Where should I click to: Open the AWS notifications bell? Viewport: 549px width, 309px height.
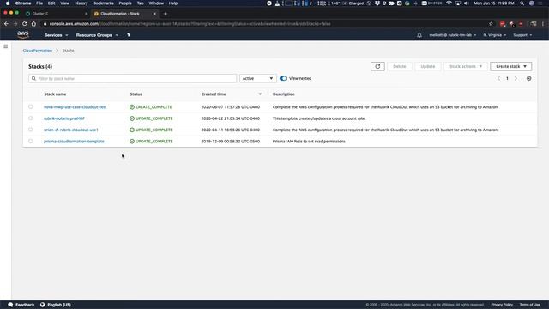(419, 35)
